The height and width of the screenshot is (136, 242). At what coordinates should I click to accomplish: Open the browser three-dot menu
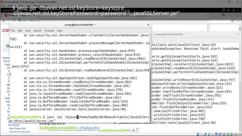click(x=238, y=21)
